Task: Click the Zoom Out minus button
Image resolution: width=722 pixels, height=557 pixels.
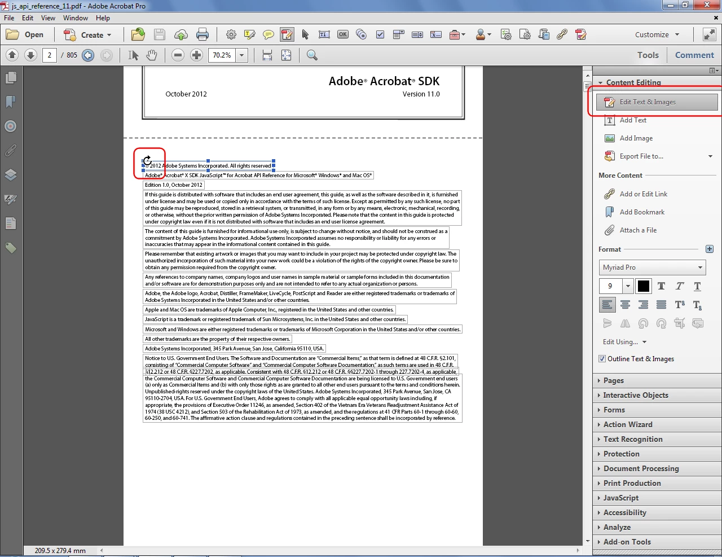Action: coord(178,55)
